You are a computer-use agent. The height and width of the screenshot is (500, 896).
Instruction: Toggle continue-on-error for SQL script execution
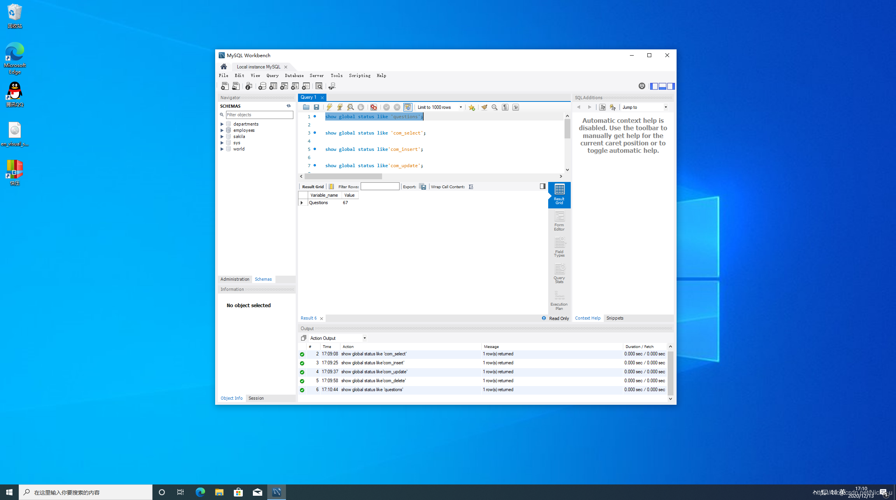373,107
